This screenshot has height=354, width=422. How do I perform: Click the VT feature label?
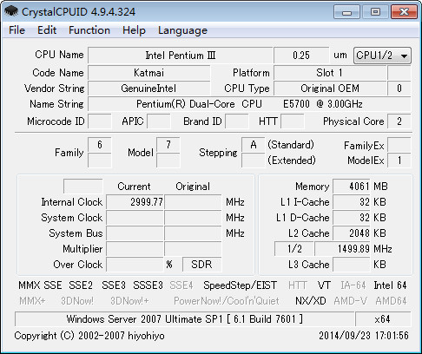[324, 285]
